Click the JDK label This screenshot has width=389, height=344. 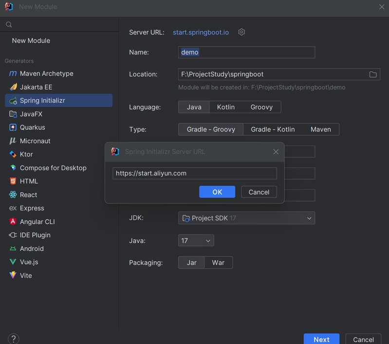pyautogui.click(x=136, y=218)
